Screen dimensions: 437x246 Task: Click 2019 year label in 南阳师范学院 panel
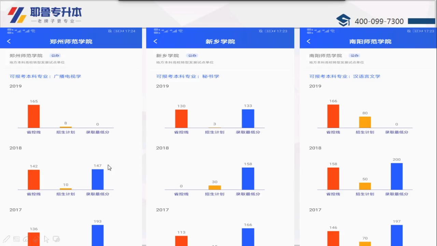[315, 86]
